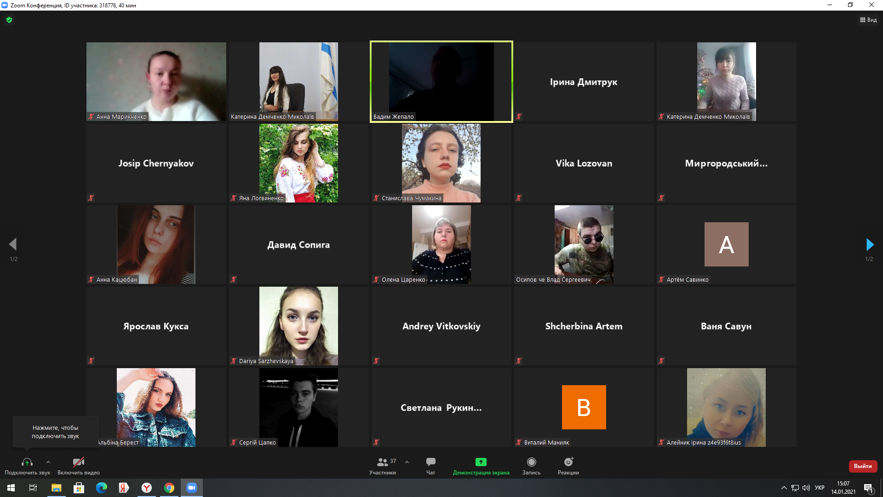Connect audio with Подключить звук
The image size is (883, 497).
pyautogui.click(x=27, y=465)
